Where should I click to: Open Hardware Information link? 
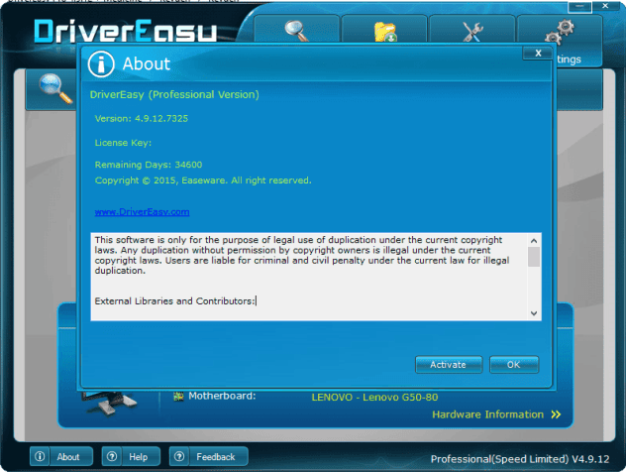coord(487,414)
